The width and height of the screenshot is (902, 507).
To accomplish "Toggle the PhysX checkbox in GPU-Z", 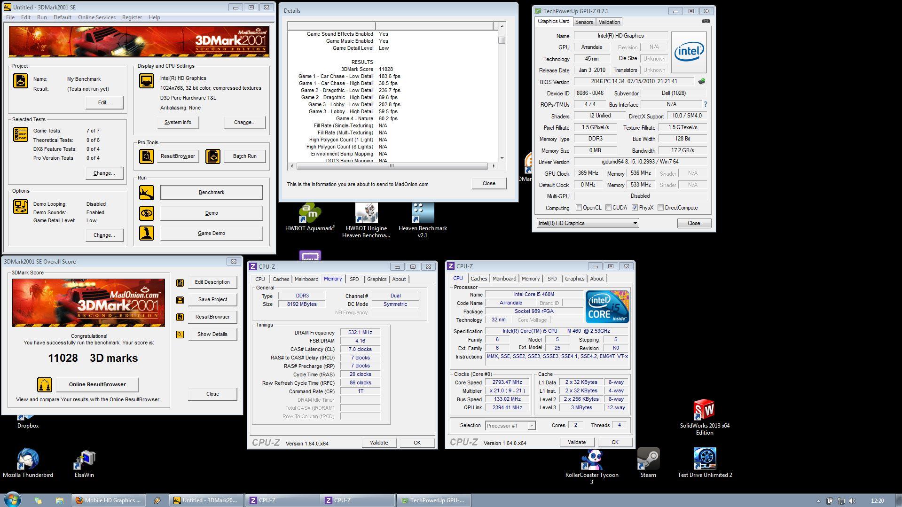I will coord(635,208).
